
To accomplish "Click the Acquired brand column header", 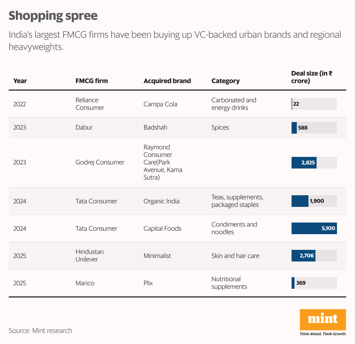I will pyautogui.click(x=167, y=81).
